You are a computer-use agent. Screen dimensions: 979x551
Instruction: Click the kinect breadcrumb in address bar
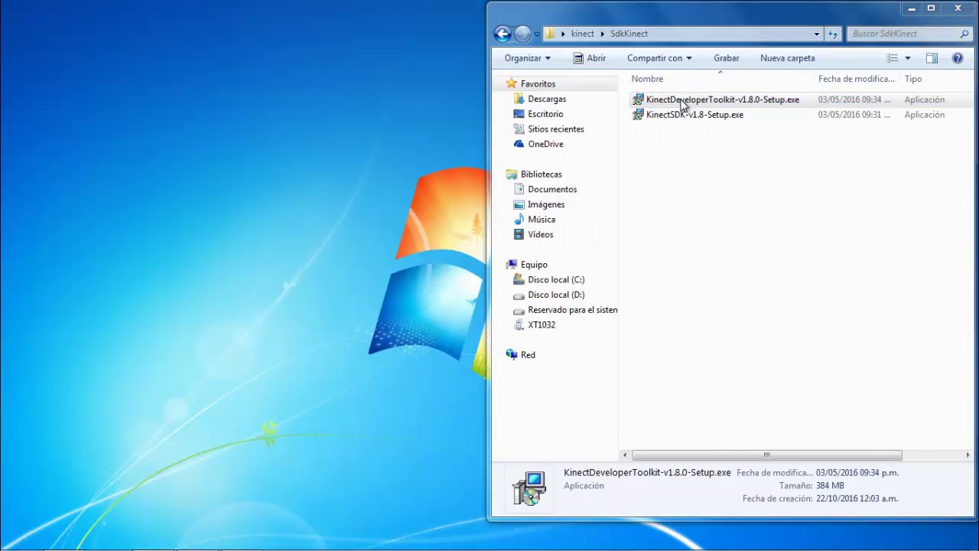point(582,34)
